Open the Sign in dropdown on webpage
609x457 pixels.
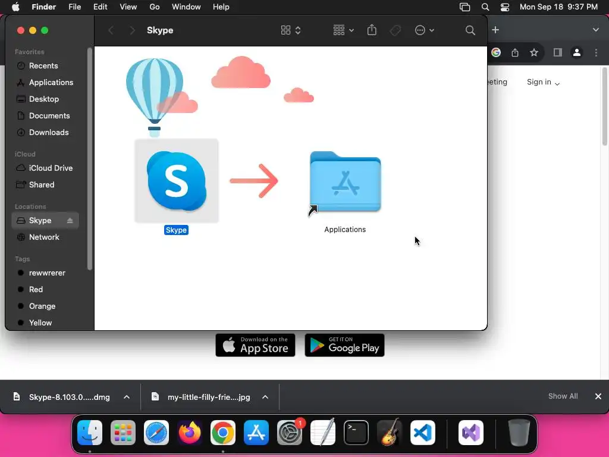543,82
